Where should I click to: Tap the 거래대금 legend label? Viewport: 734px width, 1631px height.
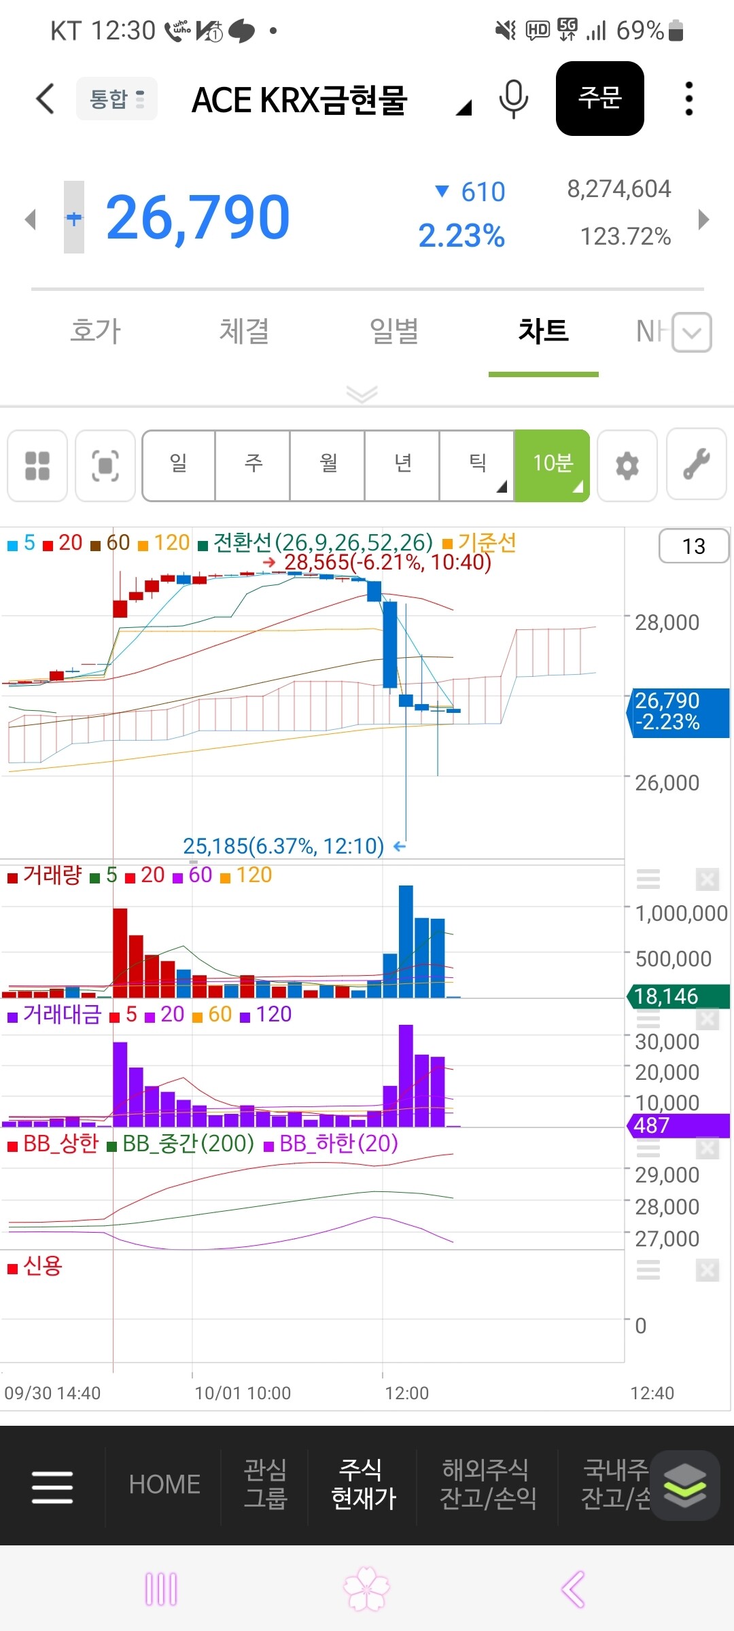click(54, 1014)
